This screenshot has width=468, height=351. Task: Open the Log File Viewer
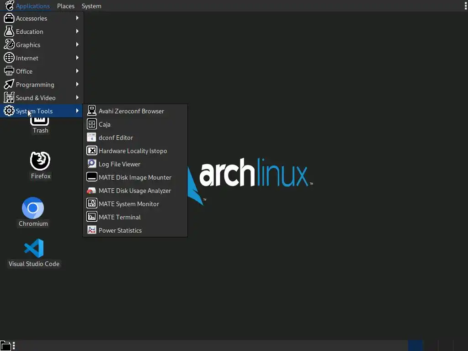pos(135,164)
